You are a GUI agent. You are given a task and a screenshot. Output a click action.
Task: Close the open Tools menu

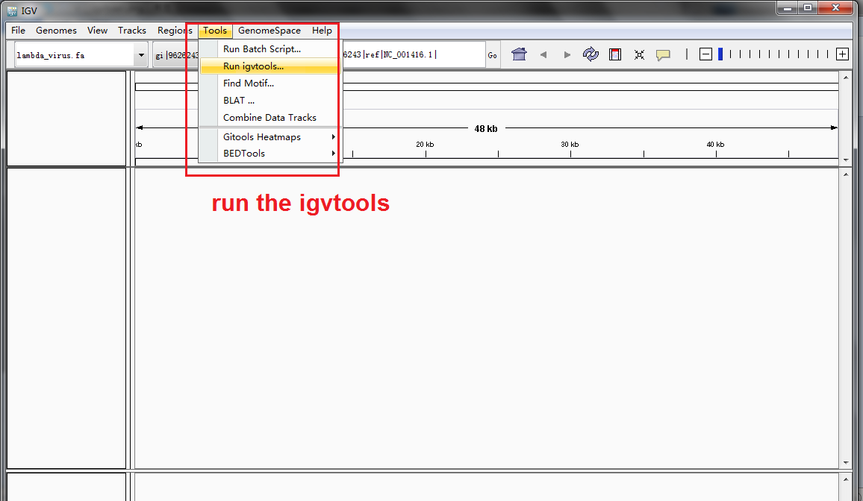[x=215, y=31]
